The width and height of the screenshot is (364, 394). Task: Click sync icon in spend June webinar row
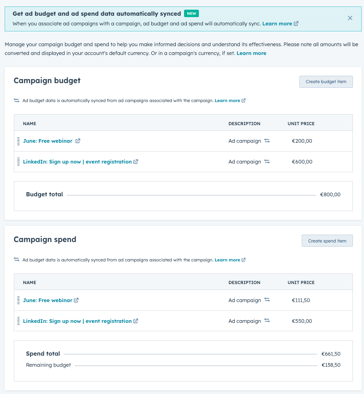[x=267, y=300]
